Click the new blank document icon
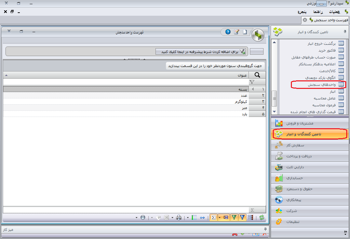 [245, 32]
